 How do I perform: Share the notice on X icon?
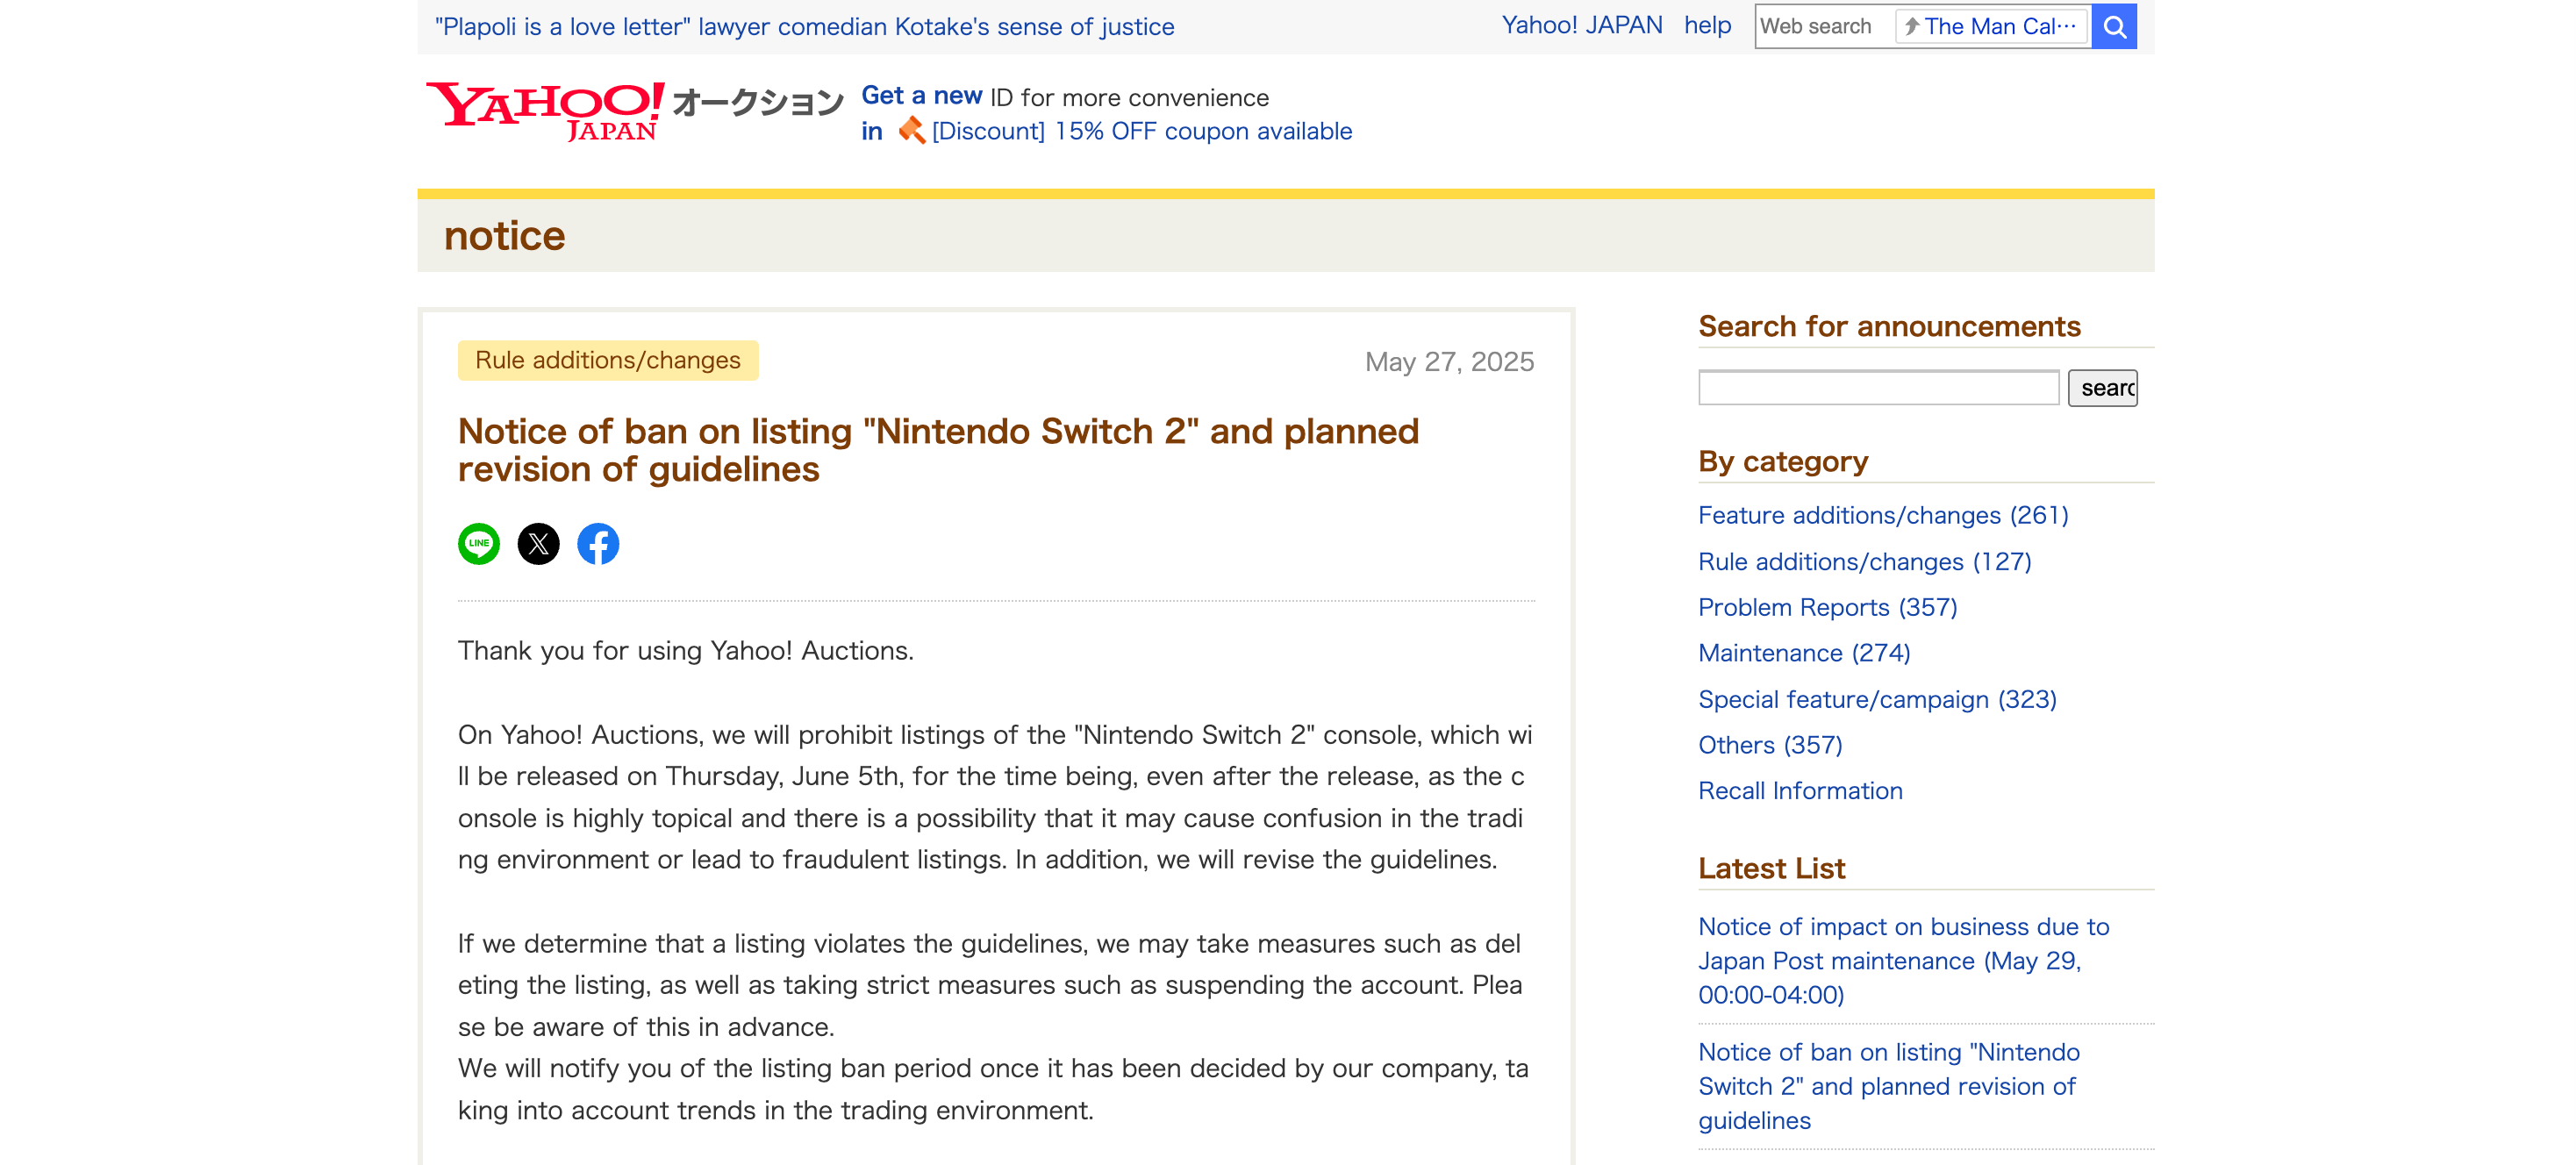pyautogui.click(x=538, y=544)
